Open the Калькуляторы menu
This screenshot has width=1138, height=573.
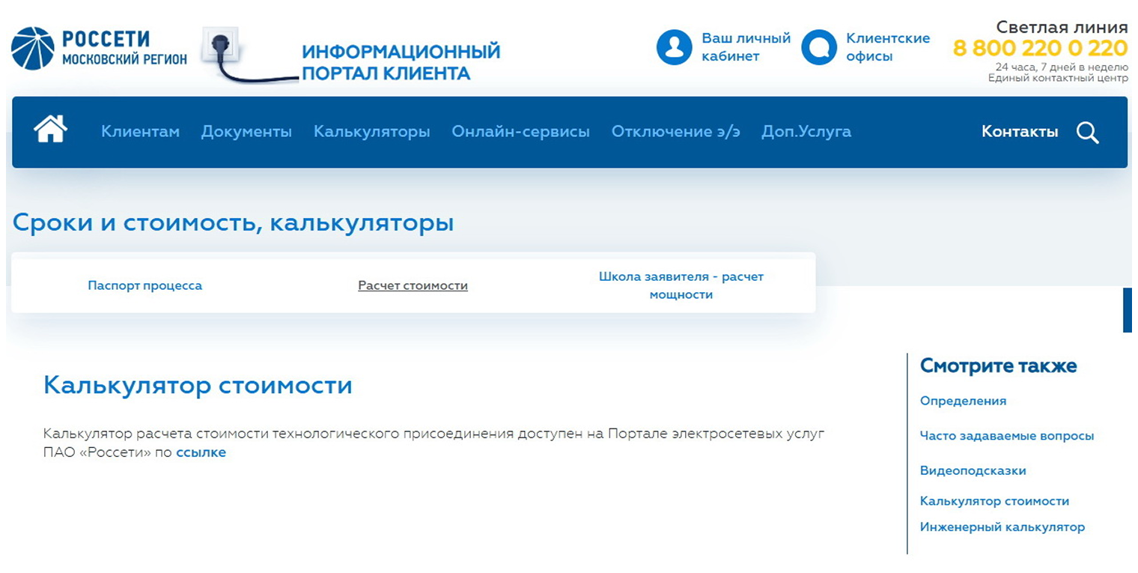tap(372, 132)
